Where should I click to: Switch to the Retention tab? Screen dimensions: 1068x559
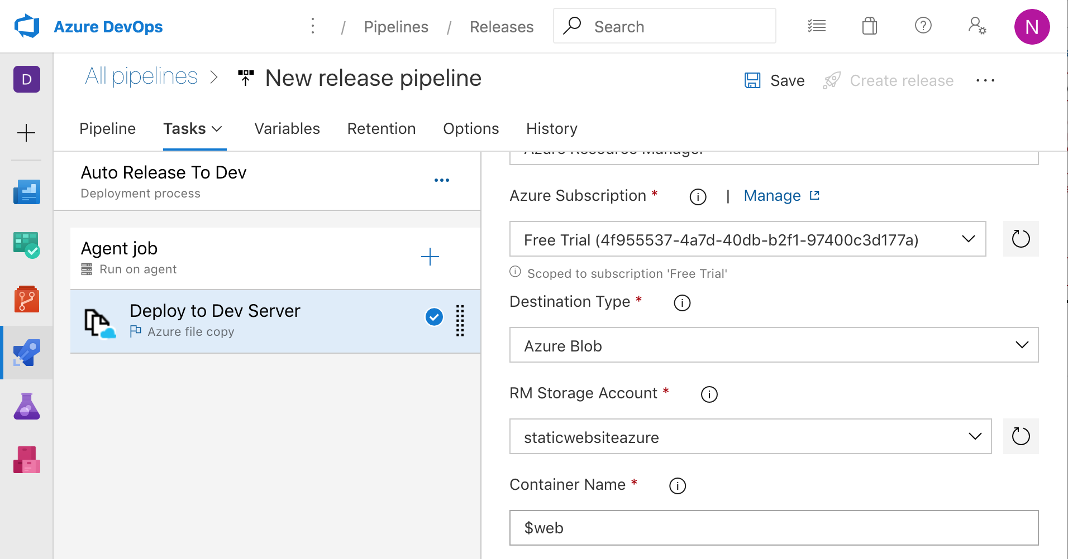(x=382, y=129)
